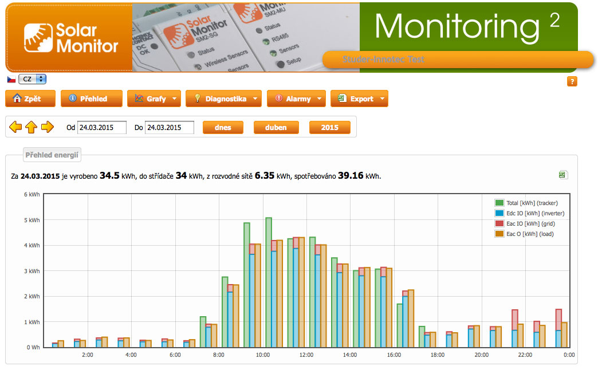Toggle the Total tracker green legend swatch
602x370 pixels.
point(499,203)
